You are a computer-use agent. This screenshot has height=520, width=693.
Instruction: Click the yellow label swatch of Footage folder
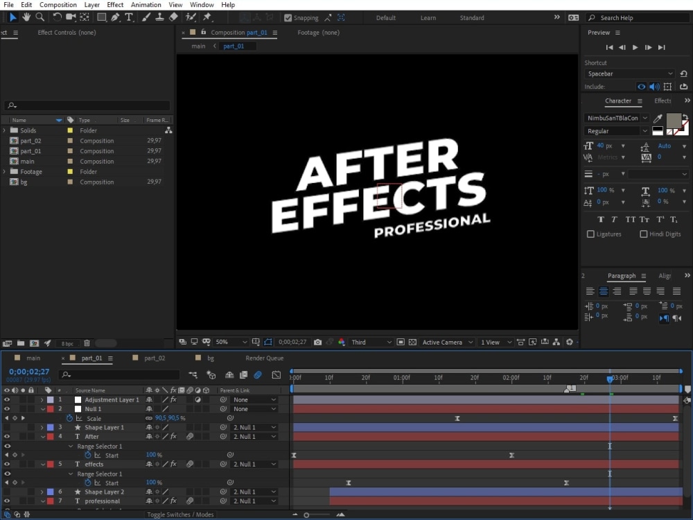click(x=70, y=171)
